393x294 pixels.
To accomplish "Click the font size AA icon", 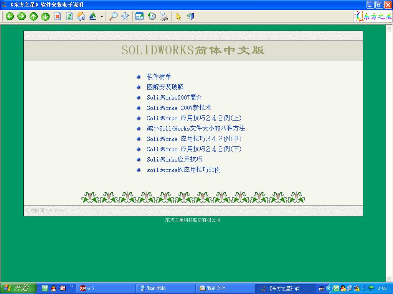I will coord(93,16).
